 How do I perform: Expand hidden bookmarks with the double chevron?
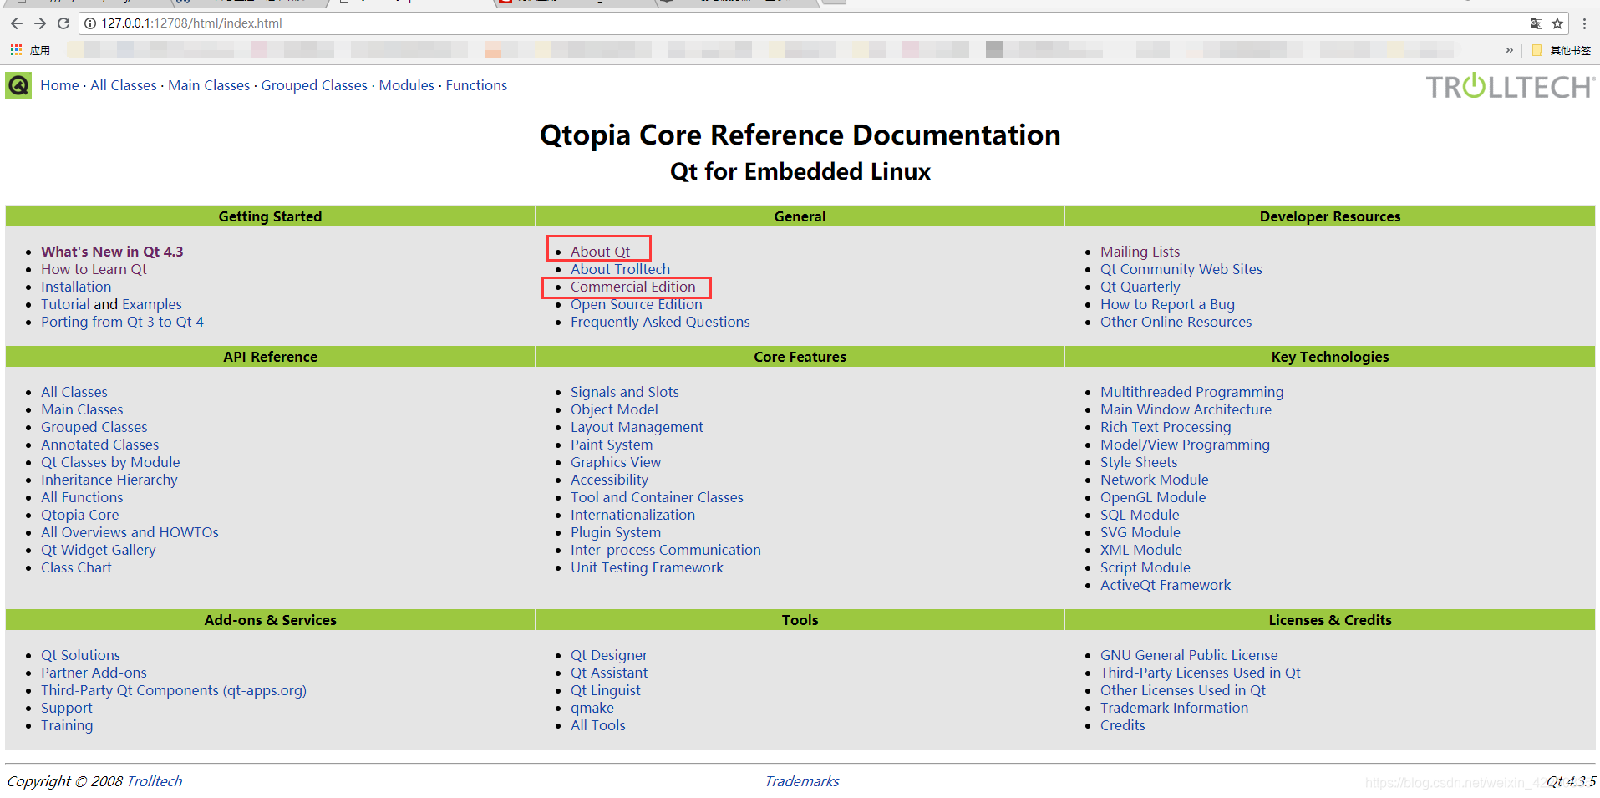[1510, 50]
